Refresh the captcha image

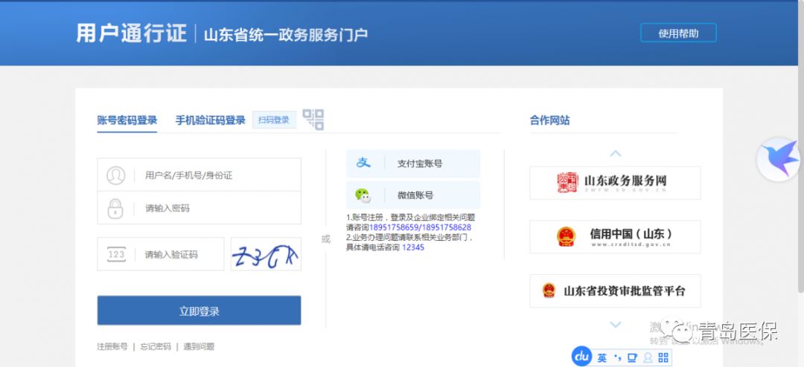(x=266, y=254)
